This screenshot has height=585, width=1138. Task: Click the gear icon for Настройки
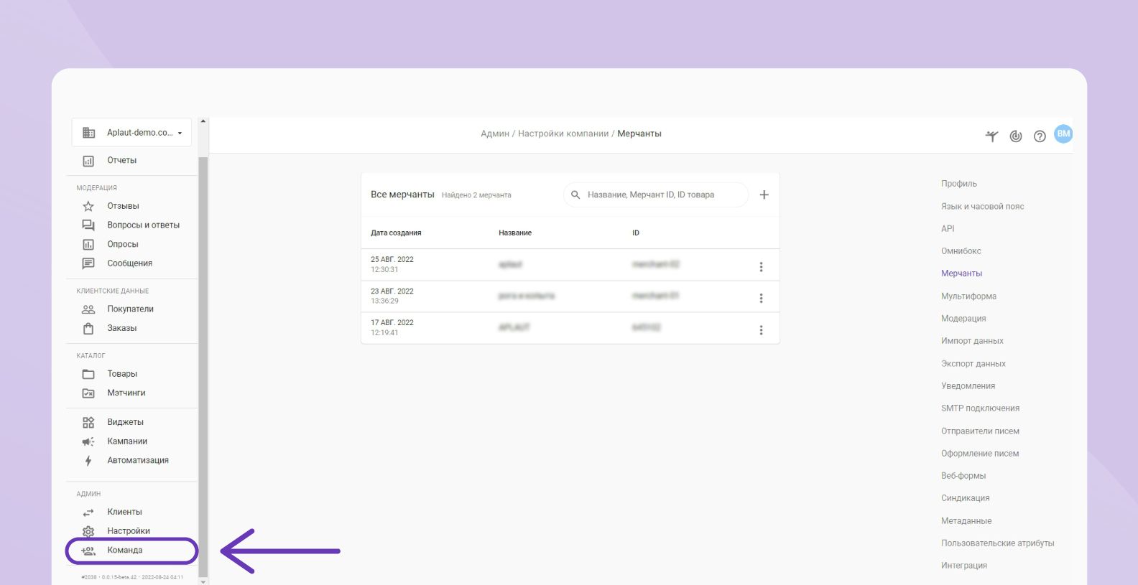point(88,531)
